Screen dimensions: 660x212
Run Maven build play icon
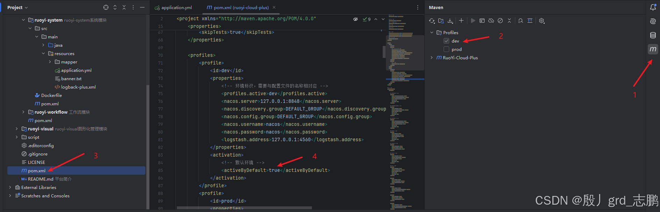click(473, 21)
